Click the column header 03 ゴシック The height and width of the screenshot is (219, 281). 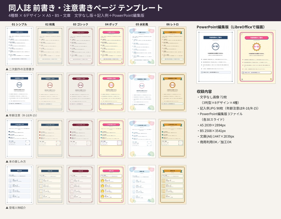coord(81,24)
